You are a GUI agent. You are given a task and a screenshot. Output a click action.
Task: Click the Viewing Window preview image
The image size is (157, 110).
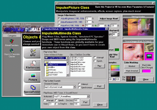[x=138, y=27]
